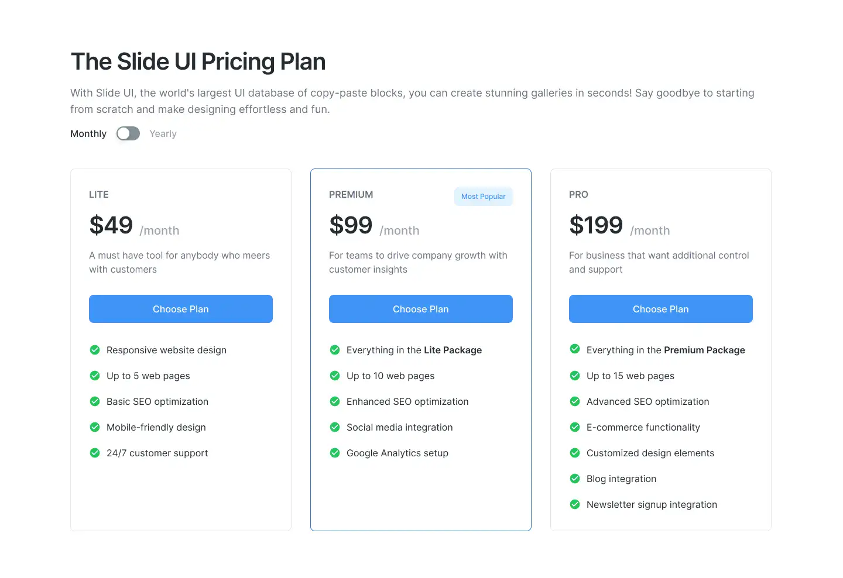This screenshot has height=578, width=843.
Task: Toggle the Monthly/Yearly billing switch
Action: [x=128, y=133]
